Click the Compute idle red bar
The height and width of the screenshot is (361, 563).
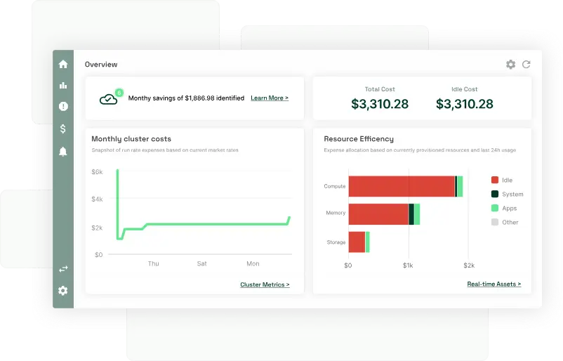[402, 186]
